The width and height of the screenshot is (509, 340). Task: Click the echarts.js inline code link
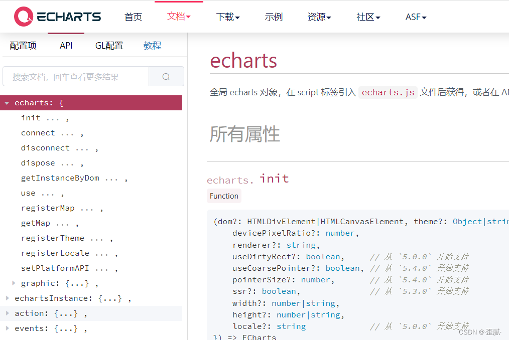point(387,92)
